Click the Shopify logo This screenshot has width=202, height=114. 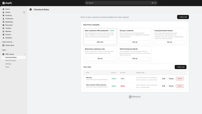click(7, 3)
